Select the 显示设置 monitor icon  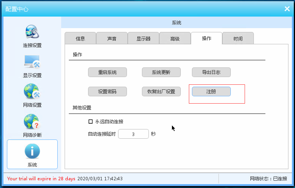[x=32, y=62]
